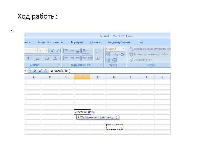The width and height of the screenshot is (200, 150).
Task: Click СУММ in the function tooltip
Action: (x=82, y=117)
